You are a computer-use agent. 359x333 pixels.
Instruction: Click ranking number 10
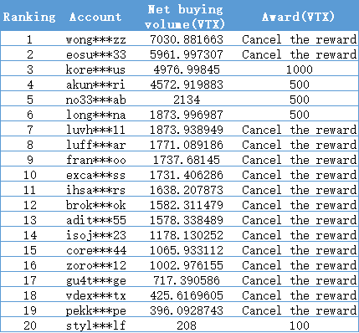point(29,175)
